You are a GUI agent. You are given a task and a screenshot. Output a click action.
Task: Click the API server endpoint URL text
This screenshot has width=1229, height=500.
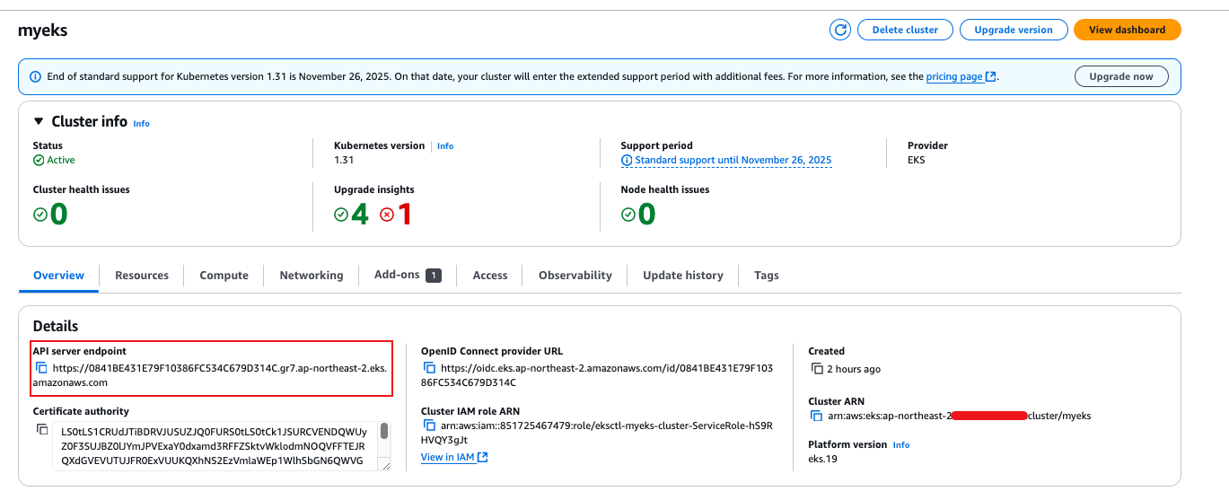coord(212,375)
